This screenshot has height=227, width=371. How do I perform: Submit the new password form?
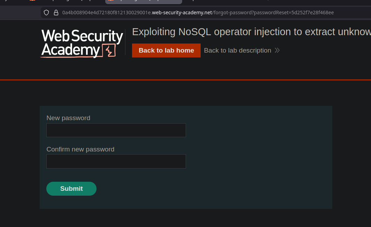click(71, 188)
